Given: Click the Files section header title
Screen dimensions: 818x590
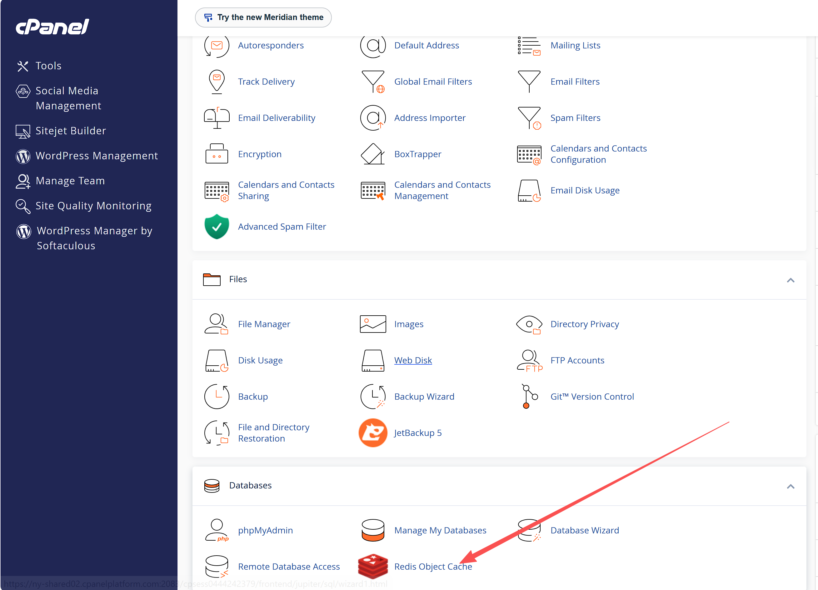Looking at the screenshot, I should click(238, 279).
